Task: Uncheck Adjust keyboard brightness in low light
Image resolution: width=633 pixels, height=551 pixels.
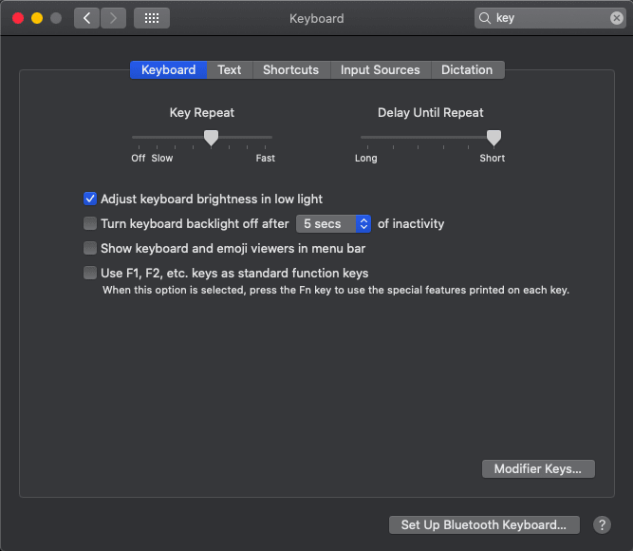Action: [x=90, y=199]
